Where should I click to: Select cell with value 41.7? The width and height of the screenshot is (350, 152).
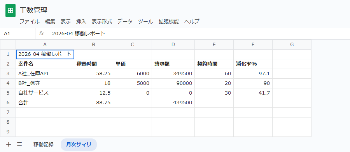(253, 93)
